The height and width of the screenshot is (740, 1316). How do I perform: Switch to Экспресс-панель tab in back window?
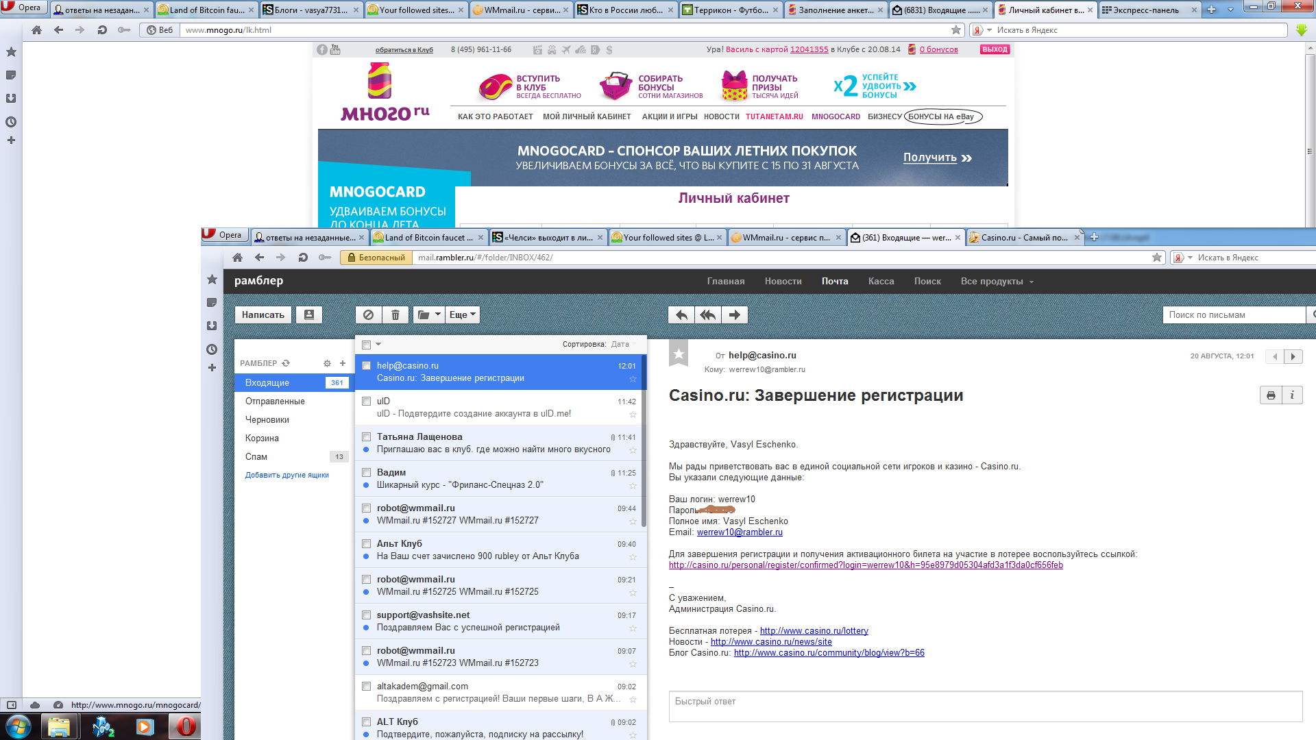click(x=1149, y=10)
